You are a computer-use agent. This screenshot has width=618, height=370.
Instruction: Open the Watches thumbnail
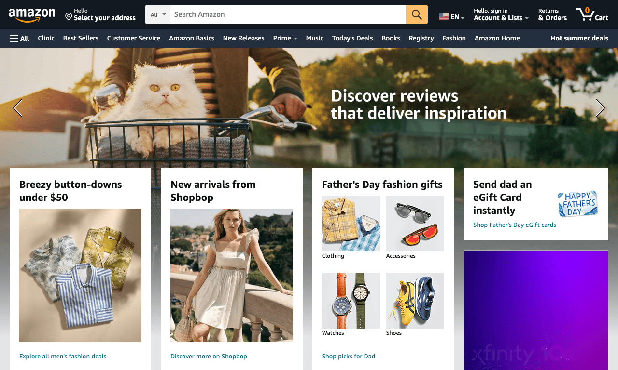click(351, 301)
